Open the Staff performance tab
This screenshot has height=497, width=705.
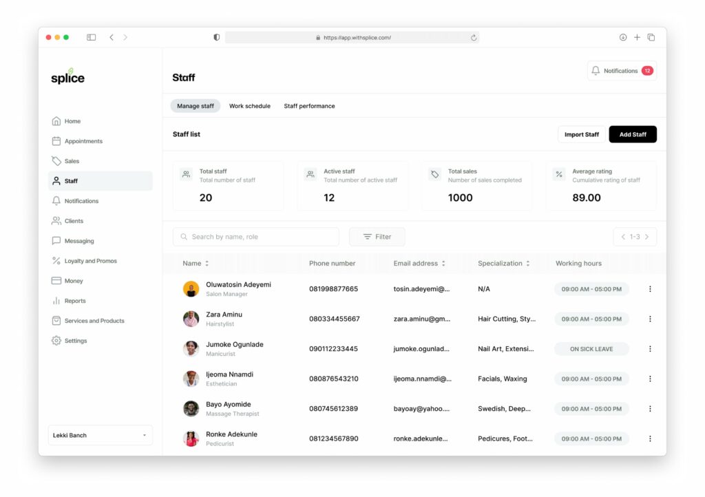click(308, 105)
